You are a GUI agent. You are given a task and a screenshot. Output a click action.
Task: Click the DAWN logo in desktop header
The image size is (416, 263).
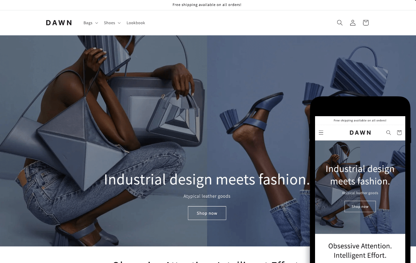[x=59, y=23]
